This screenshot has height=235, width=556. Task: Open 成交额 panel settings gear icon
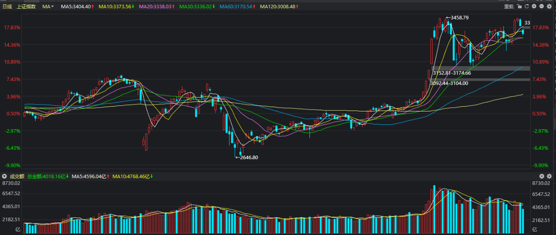pos(549,176)
